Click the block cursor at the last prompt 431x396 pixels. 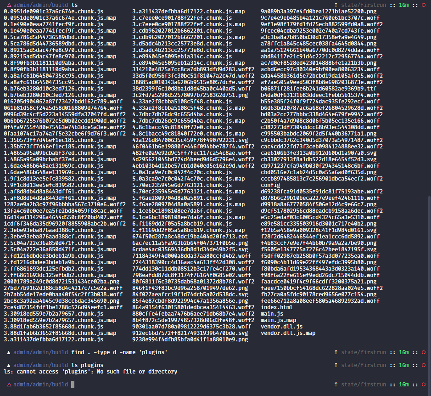tap(73, 385)
